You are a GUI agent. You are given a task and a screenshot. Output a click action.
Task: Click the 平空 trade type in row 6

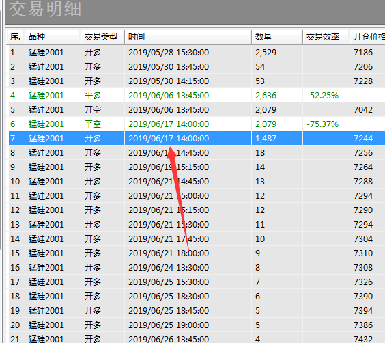pos(93,124)
